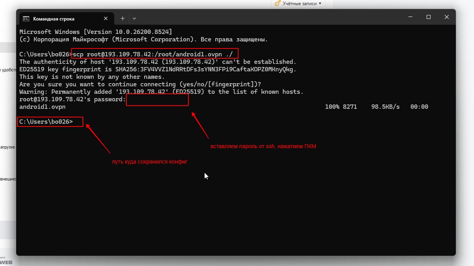Click the 'The authenticity of host' line
The height and width of the screenshot is (266, 474).
158,62
